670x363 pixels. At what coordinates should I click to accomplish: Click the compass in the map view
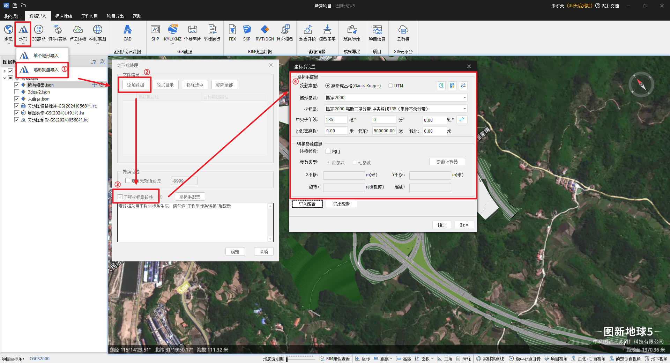point(641,84)
